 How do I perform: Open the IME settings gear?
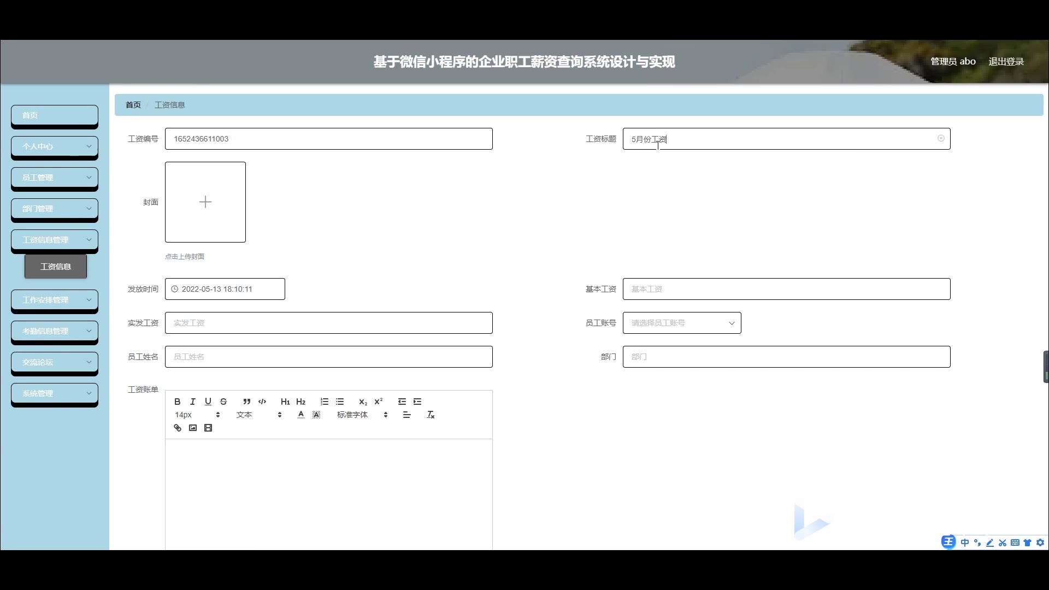[x=1040, y=542]
